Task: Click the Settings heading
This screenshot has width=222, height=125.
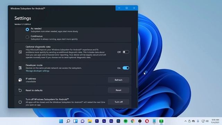Action: click(23, 18)
